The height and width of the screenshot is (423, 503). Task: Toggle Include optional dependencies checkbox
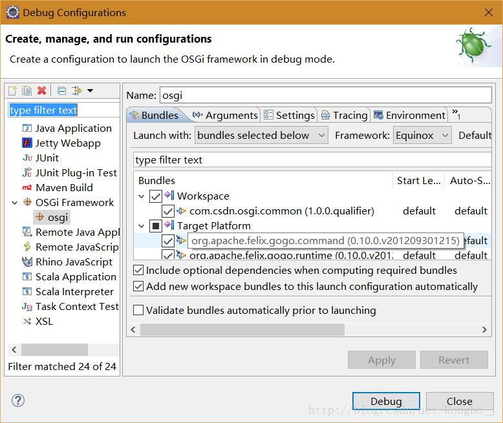(x=138, y=270)
